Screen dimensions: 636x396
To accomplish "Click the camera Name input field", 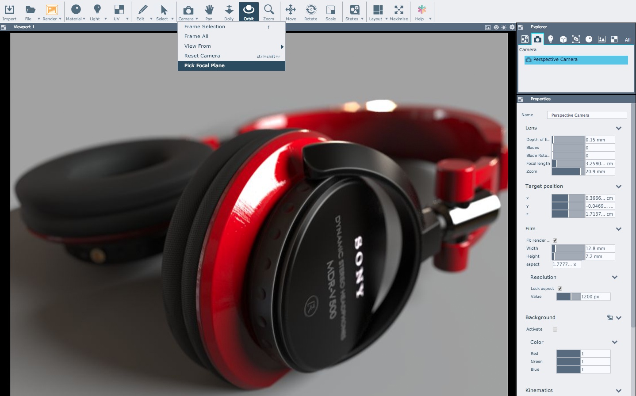I will point(587,115).
